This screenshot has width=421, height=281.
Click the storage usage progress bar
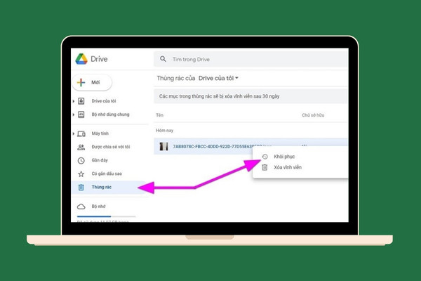click(x=107, y=216)
